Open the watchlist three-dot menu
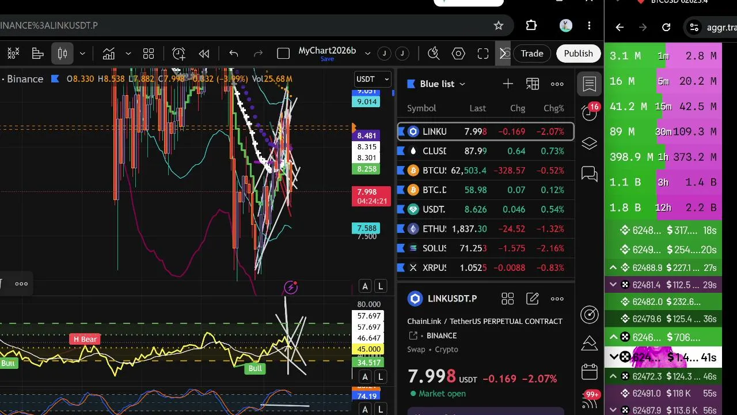The image size is (737, 415). pos(557,84)
